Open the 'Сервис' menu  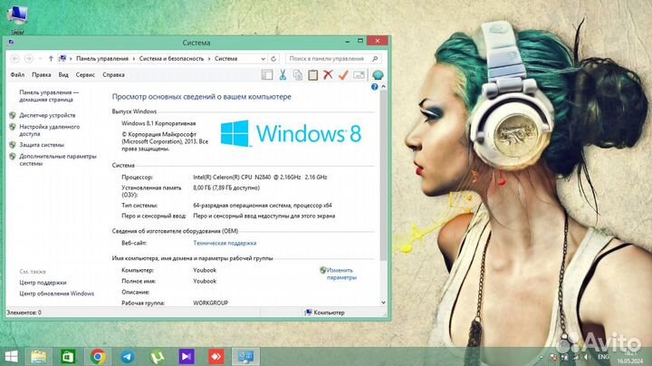tap(85, 75)
